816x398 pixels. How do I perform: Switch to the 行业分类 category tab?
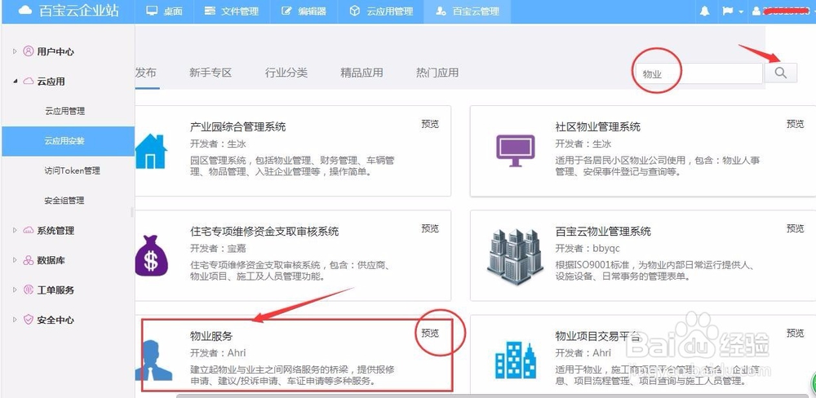tap(286, 73)
